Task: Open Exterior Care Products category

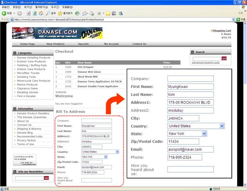Action: click(x=31, y=61)
